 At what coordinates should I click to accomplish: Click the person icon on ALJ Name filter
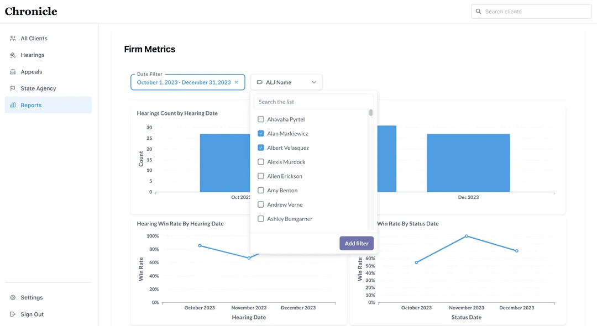[259, 82]
